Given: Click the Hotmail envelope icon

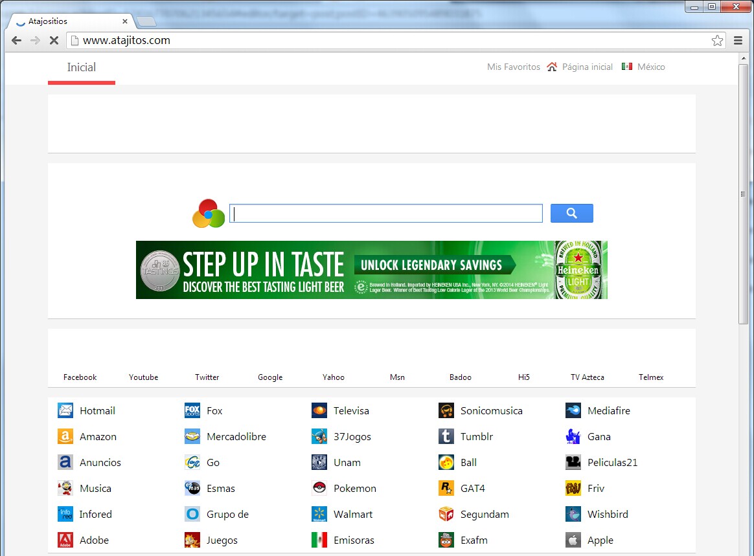Looking at the screenshot, I should click(x=65, y=410).
